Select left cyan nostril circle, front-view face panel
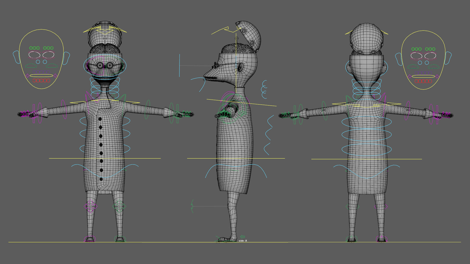 (x=38, y=62)
